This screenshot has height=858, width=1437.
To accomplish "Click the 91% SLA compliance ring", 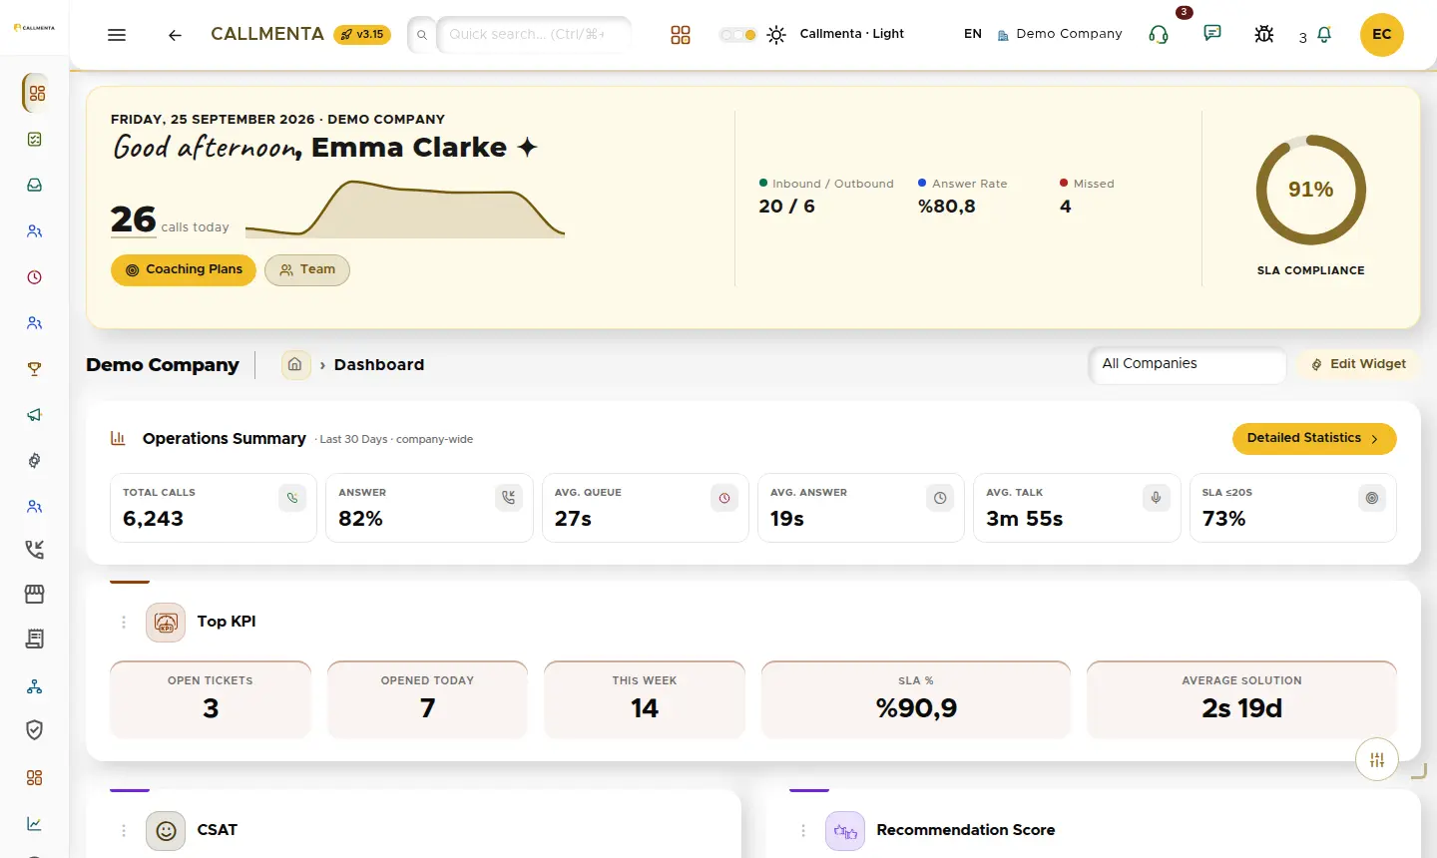I will coord(1310,190).
